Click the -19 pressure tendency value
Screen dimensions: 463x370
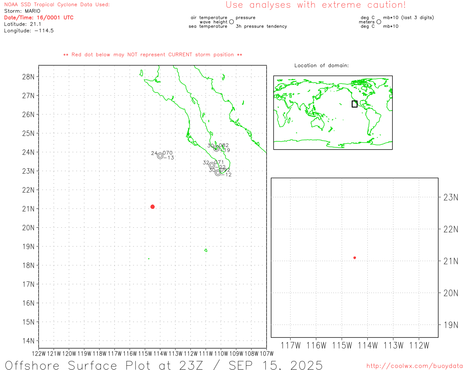(225, 150)
